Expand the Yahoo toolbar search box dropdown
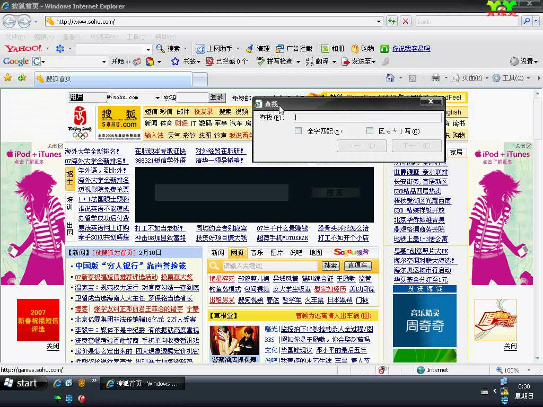The height and width of the screenshot is (407, 543). pyautogui.click(x=148, y=49)
